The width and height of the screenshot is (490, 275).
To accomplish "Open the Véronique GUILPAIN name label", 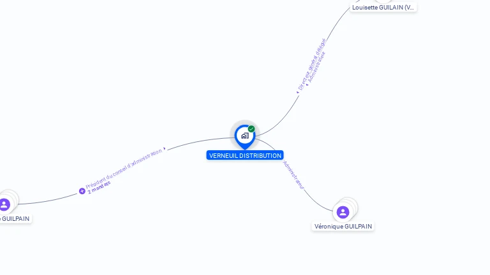I will click(x=343, y=227).
